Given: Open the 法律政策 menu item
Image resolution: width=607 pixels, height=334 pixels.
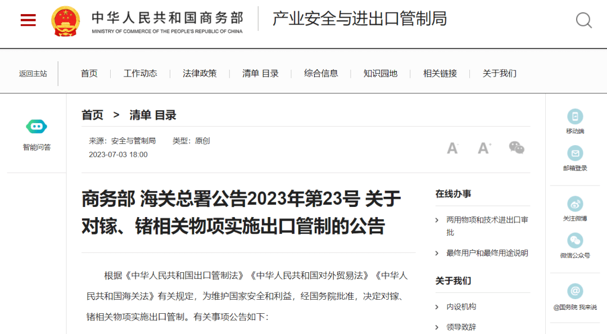Looking at the screenshot, I should click(x=200, y=73).
